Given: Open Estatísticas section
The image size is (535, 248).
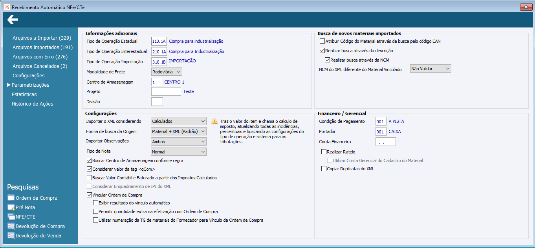Looking at the screenshot, I should click(24, 95).
